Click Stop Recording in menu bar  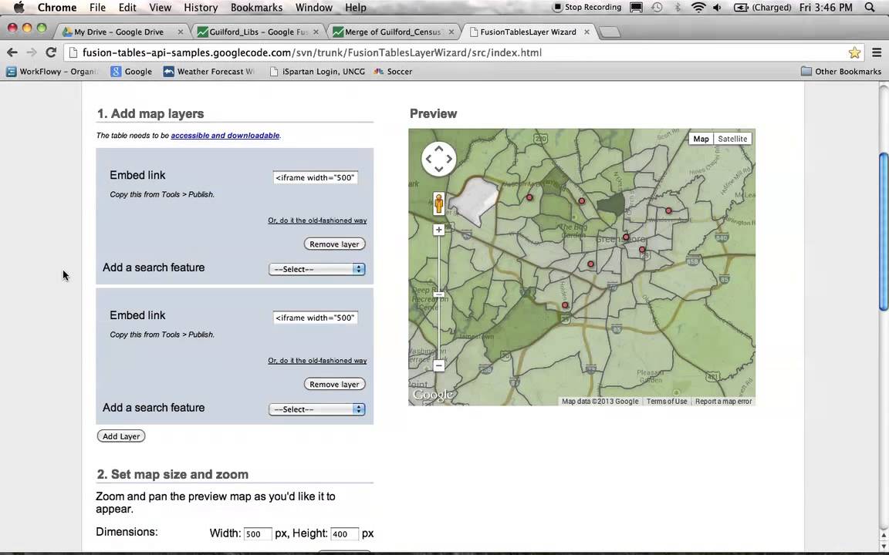click(586, 8)
